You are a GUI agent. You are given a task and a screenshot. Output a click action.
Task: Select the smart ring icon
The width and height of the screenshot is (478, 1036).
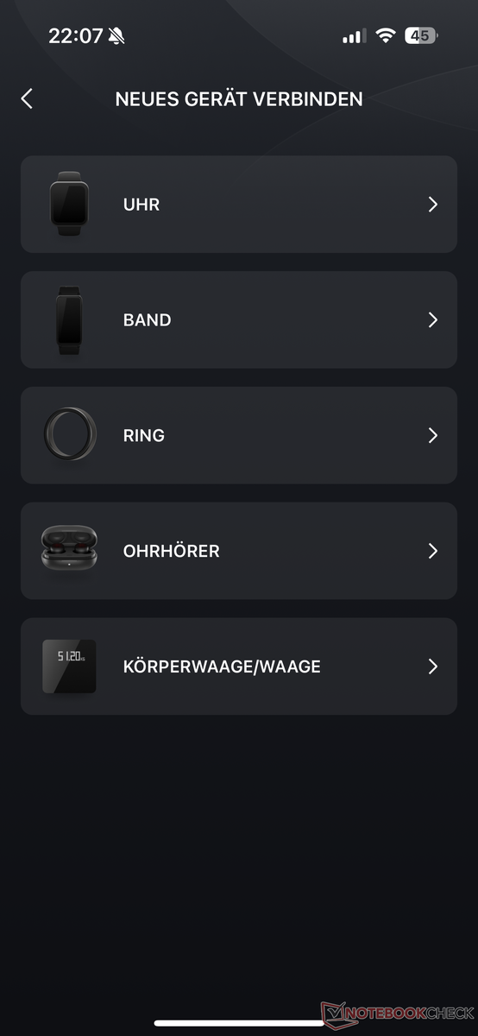(69, 435)
